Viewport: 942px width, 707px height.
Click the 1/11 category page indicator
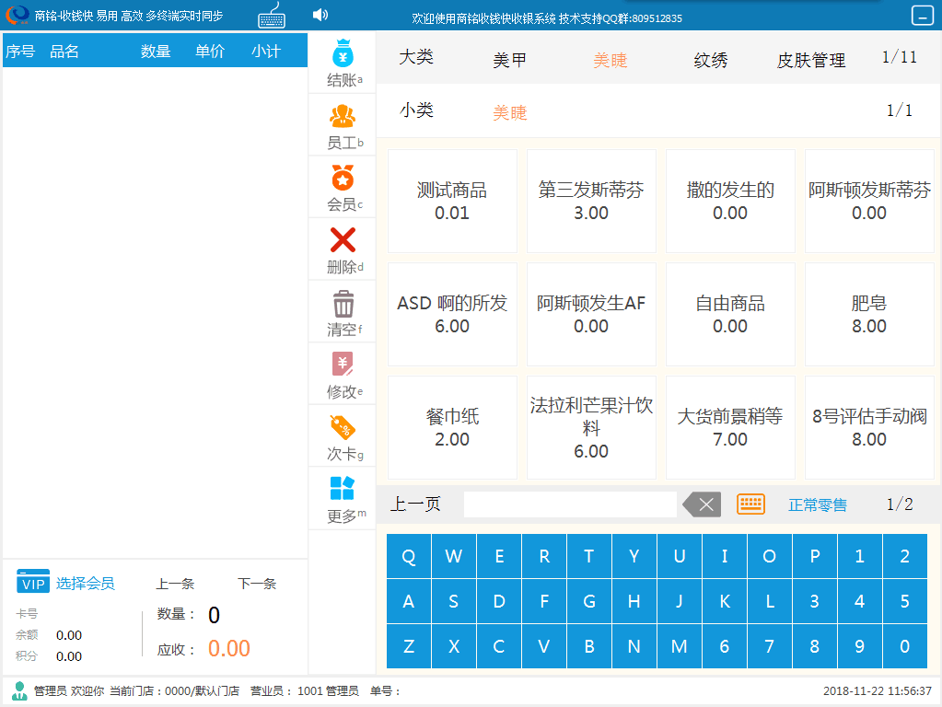click(900, 57)
